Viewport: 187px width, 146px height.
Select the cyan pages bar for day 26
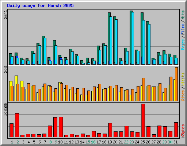point(149,44)
